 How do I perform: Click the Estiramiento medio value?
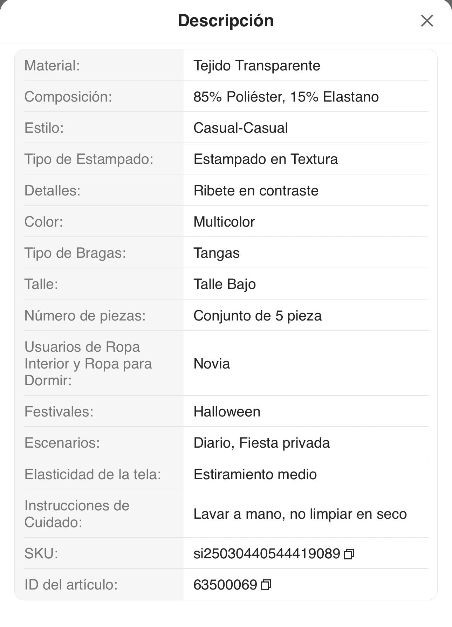pyautogui.click(x=255, y=475)
